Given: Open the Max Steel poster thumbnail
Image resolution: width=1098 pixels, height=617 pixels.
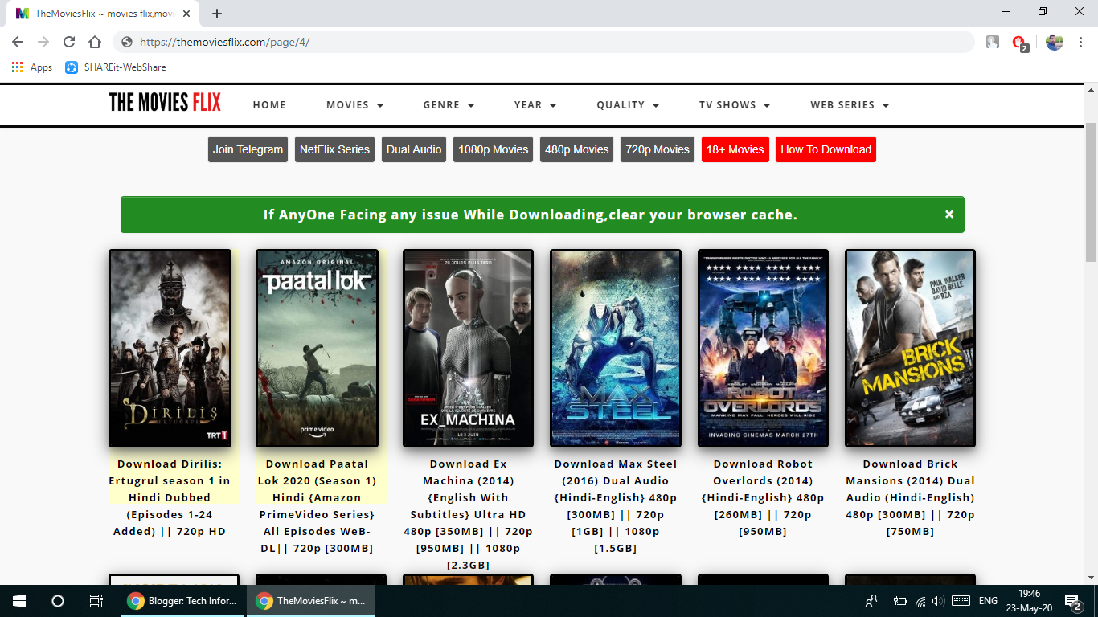Looking at the screenshot, I should (615, 348).
